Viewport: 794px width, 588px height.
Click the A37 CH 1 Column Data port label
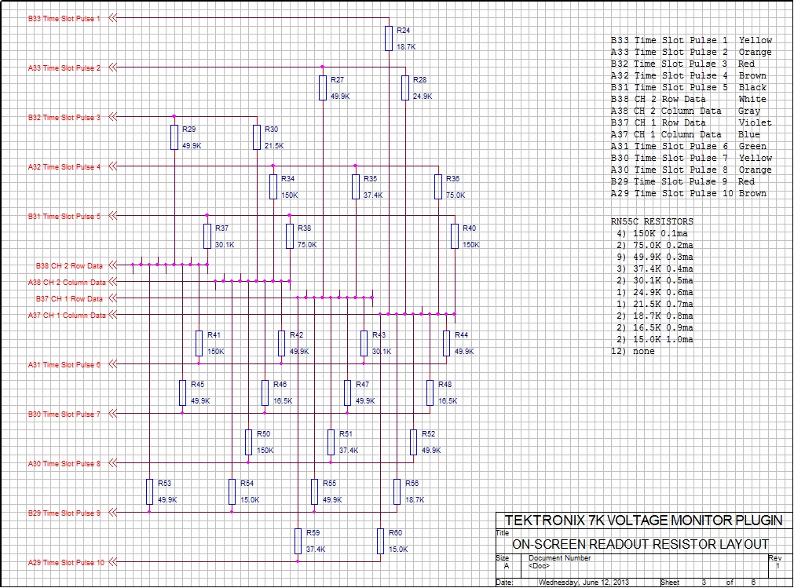[67, 316]
